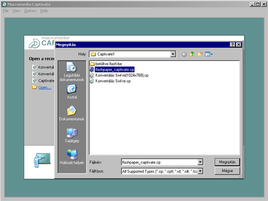Expand the Hely folder dropdown

pos(173,54)
